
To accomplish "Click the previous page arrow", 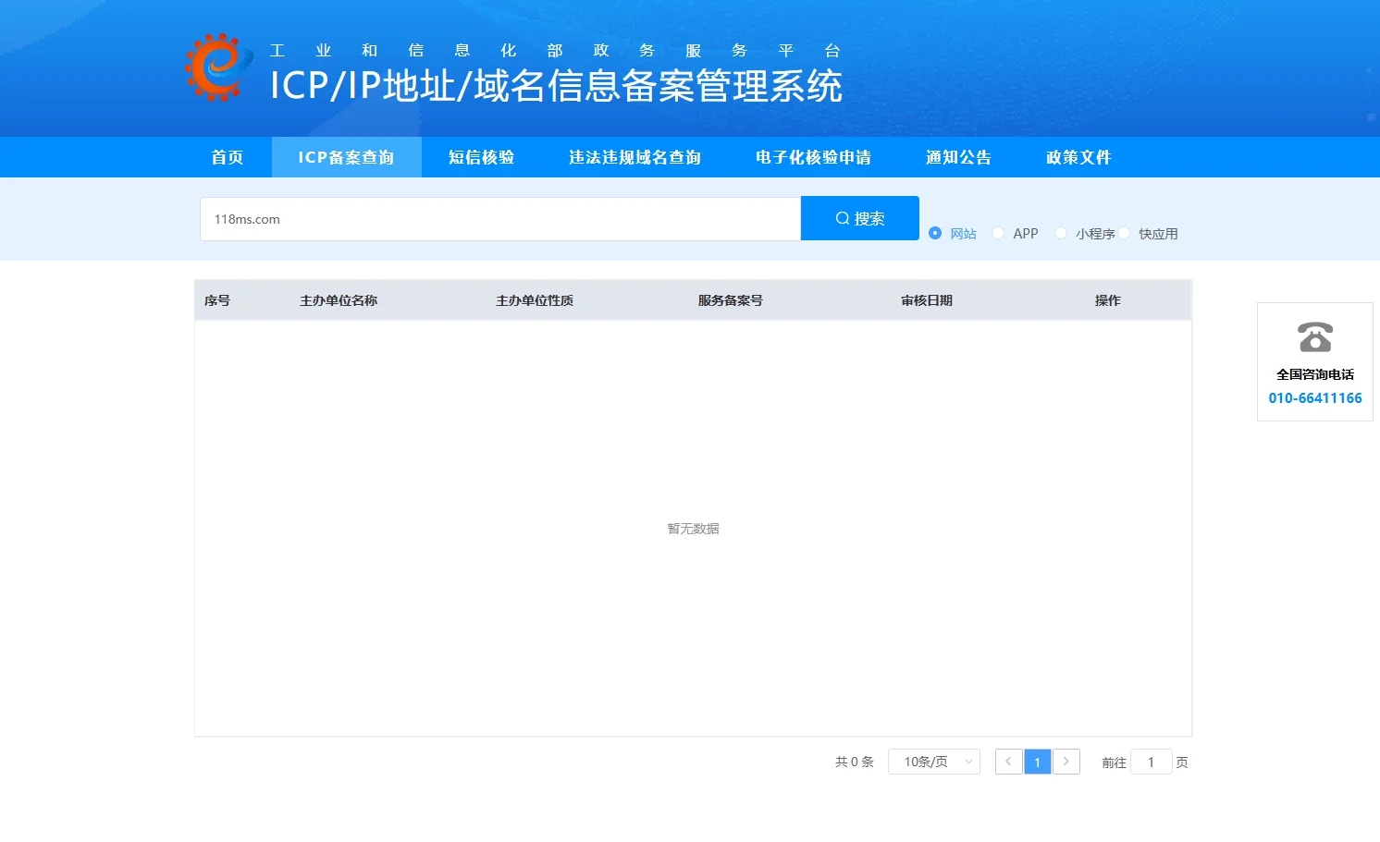I will click(1008, 762).
